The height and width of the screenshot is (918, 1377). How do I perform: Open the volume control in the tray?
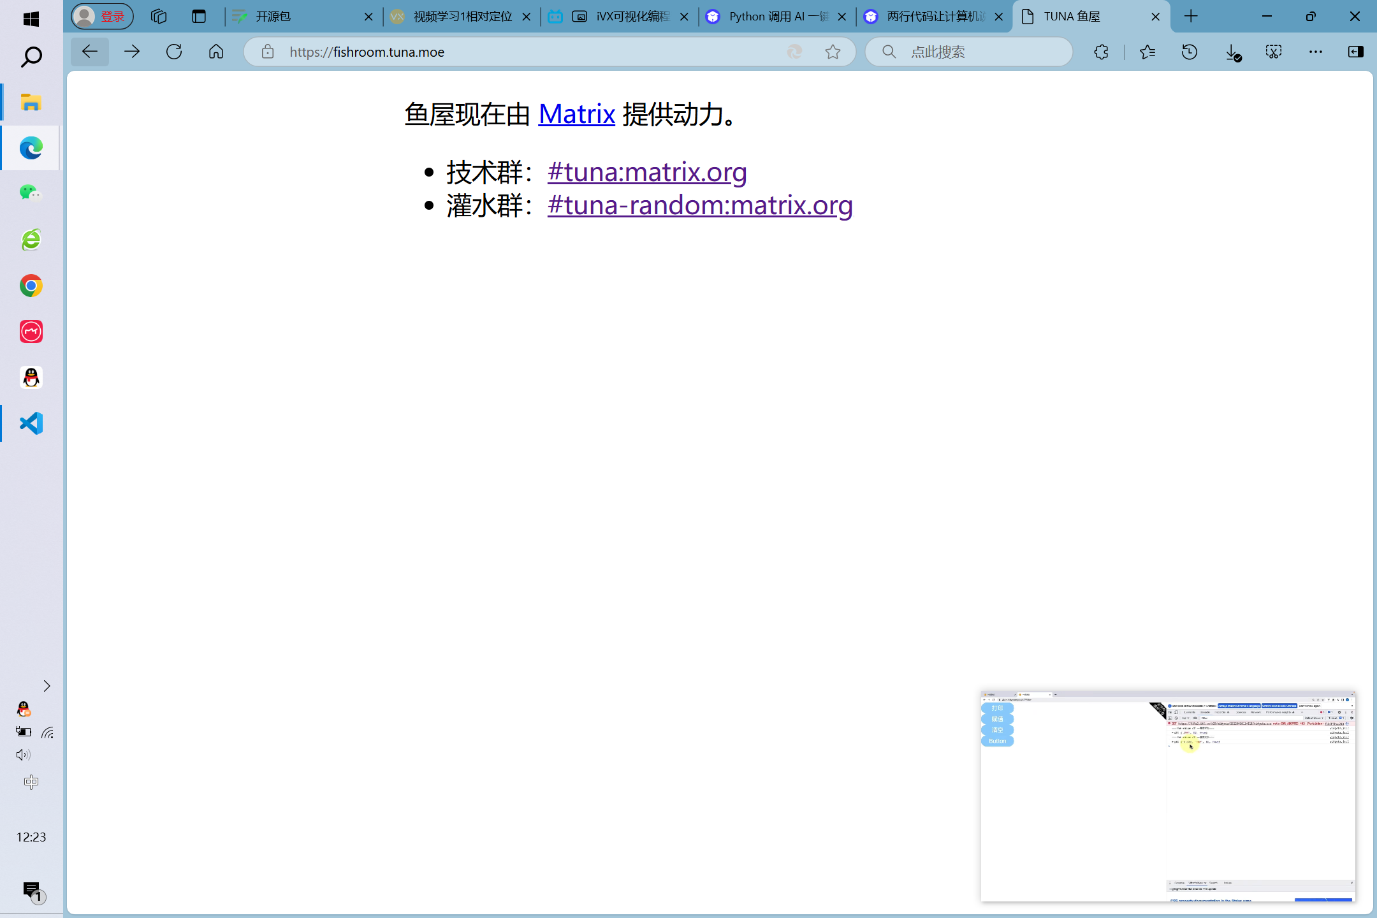pyautogui.click(x=24, y=755)
